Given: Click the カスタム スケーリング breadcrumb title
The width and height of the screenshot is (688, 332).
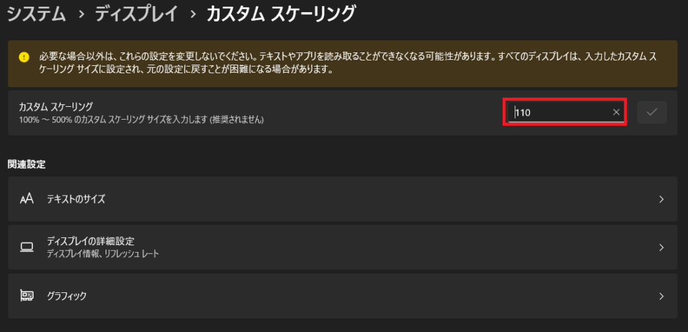Looking at the screenshot, I should [280, 15].
